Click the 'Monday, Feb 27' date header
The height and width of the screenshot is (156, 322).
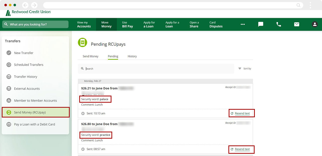point(93,81)
